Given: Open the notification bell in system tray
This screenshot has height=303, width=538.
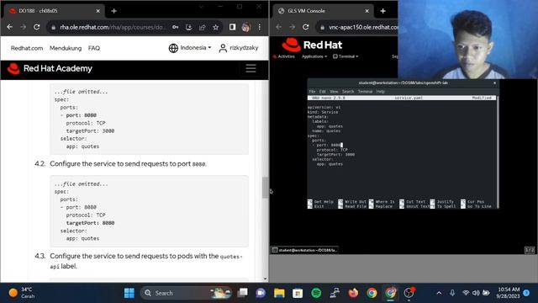Looking at the screenshot, I should (526, 293).
